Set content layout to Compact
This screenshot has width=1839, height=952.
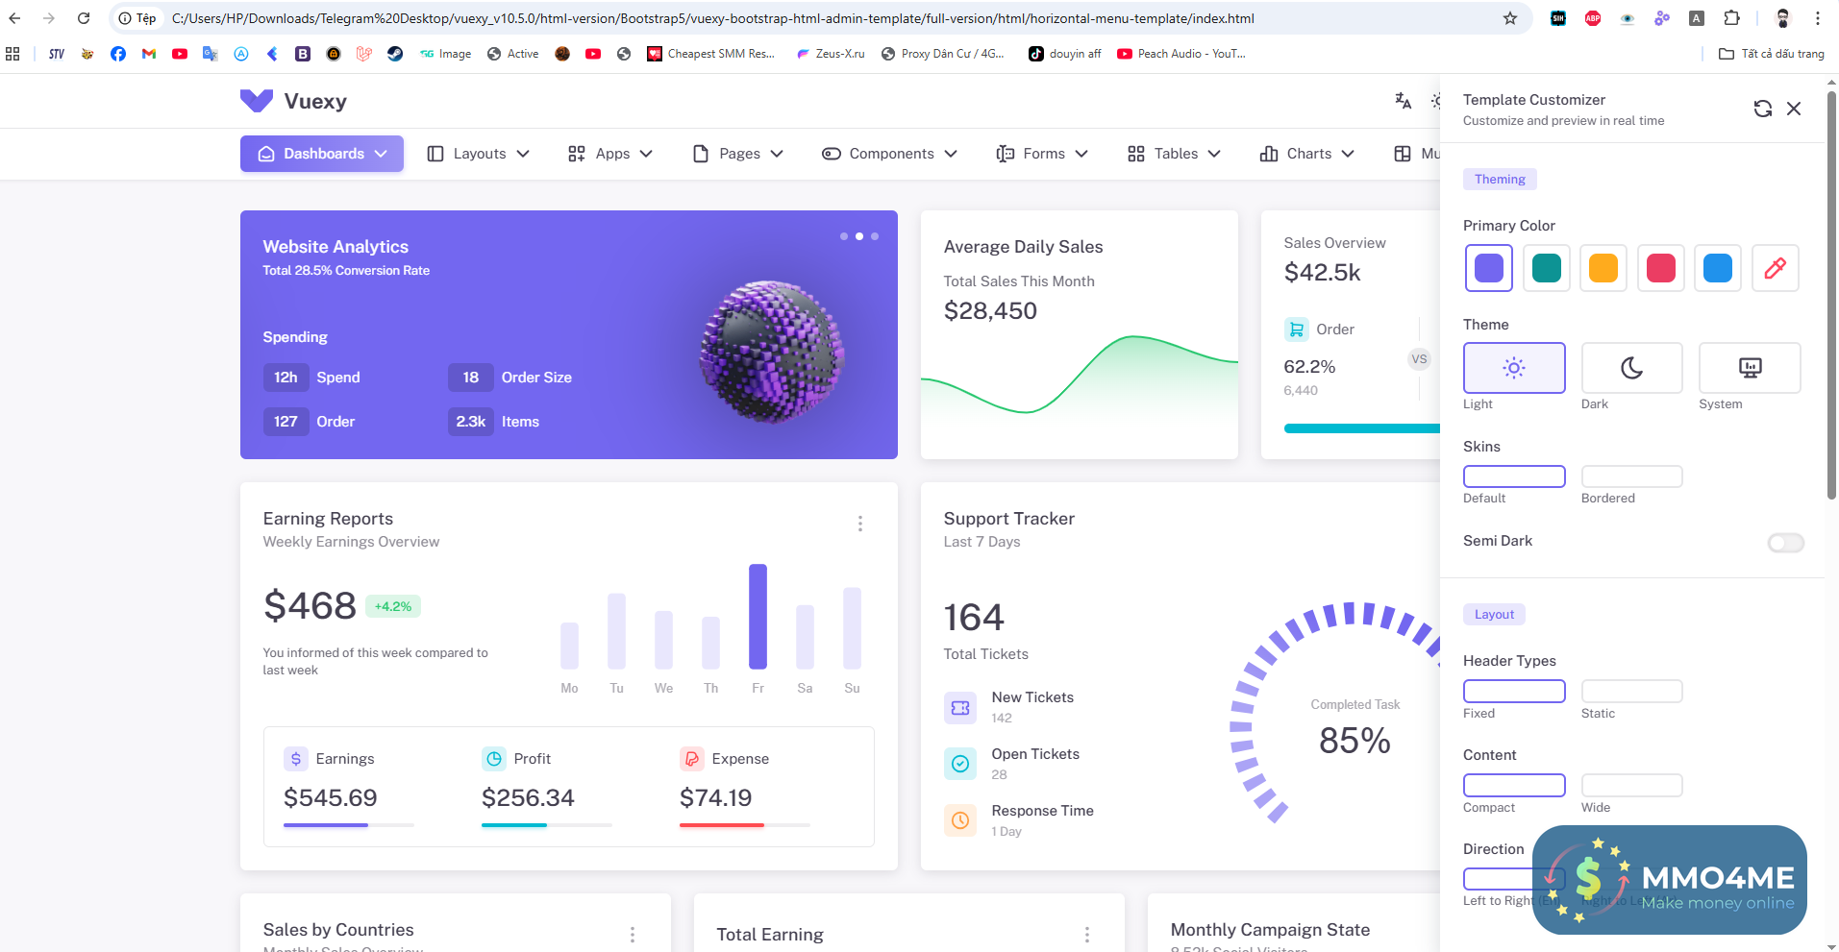click(1514, 785)
